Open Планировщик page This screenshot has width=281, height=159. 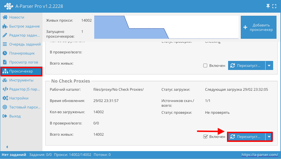tap(22, 53)
